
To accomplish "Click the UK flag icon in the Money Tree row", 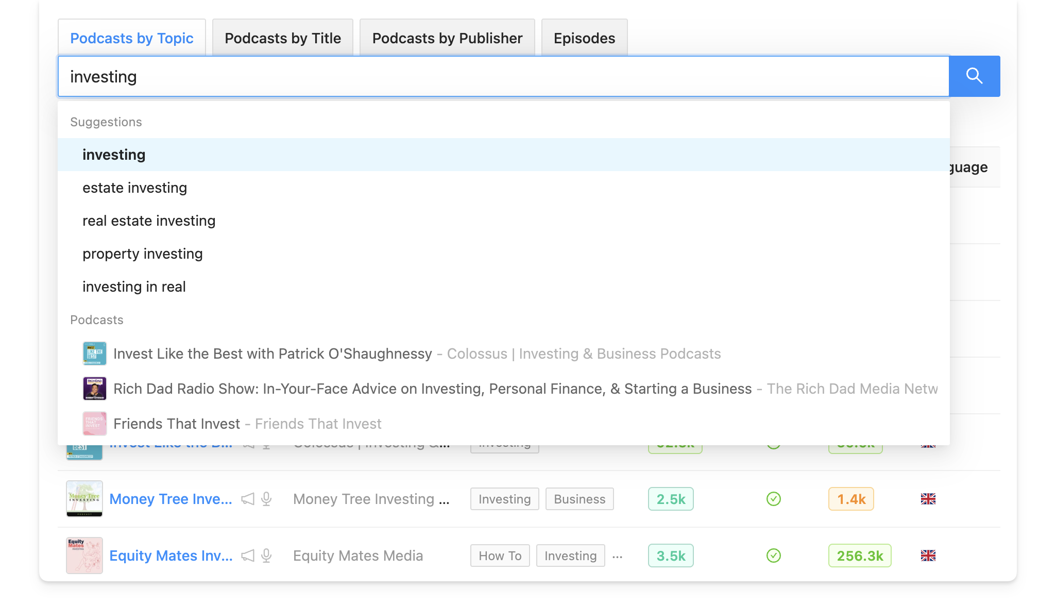I will pyautogui.click(x=928, y=499).
